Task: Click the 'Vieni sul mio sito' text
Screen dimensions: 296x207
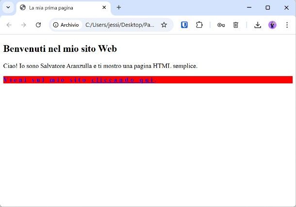Action: pos(45,80)
